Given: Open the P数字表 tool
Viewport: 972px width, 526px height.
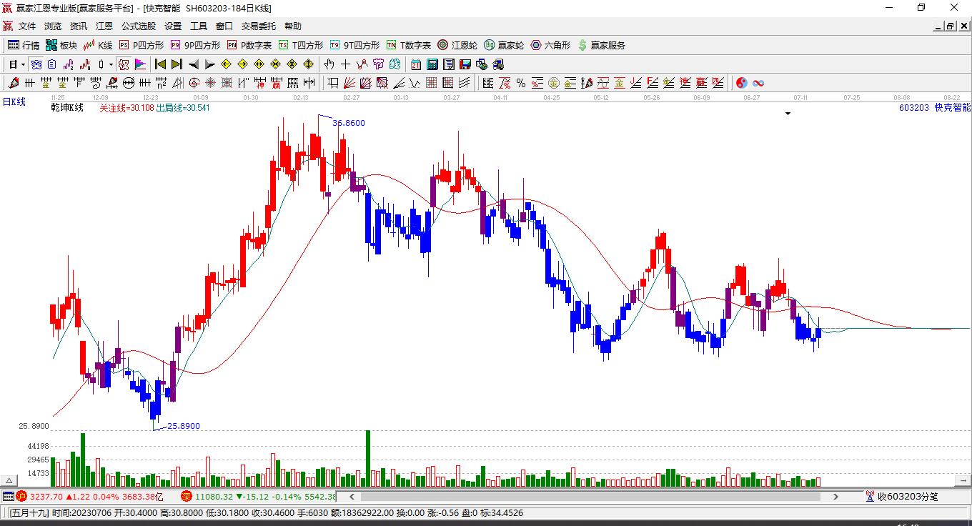Looking at the screenshot, I should coord(249,45).
